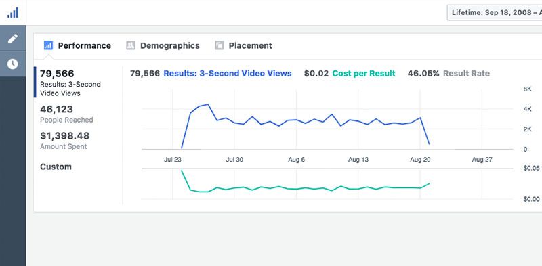This screenshot has width=542, height=266.
Task: Select the 46,123 People Reached metric
Action: pos(66,114)
